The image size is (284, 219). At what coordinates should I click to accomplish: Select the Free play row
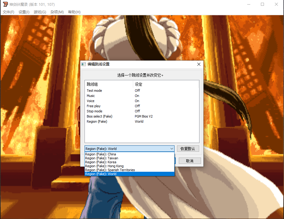[x=142, y=106]
